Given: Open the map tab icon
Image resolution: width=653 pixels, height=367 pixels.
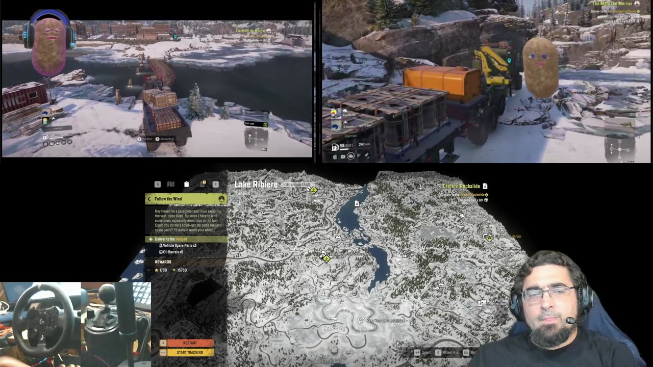Looking at the screenshot, I should [171, 184].
